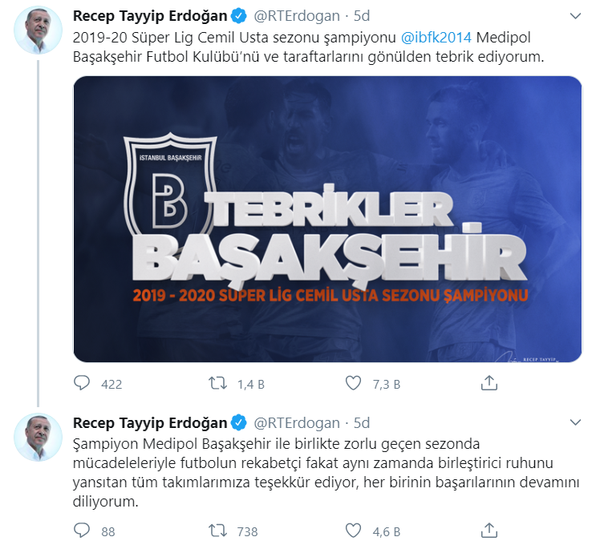Like the second tweet with 4,6 B likes
The image size is (596, 545).
coord(353,531)
